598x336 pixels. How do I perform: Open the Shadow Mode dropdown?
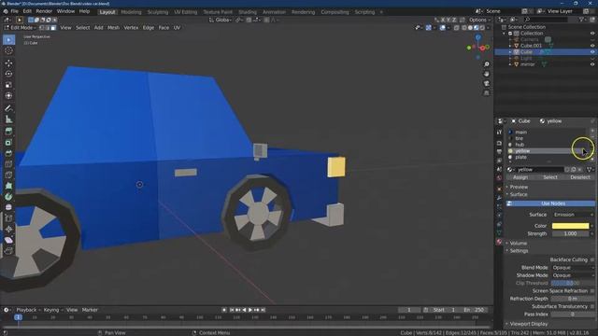(x=573, y=275)
